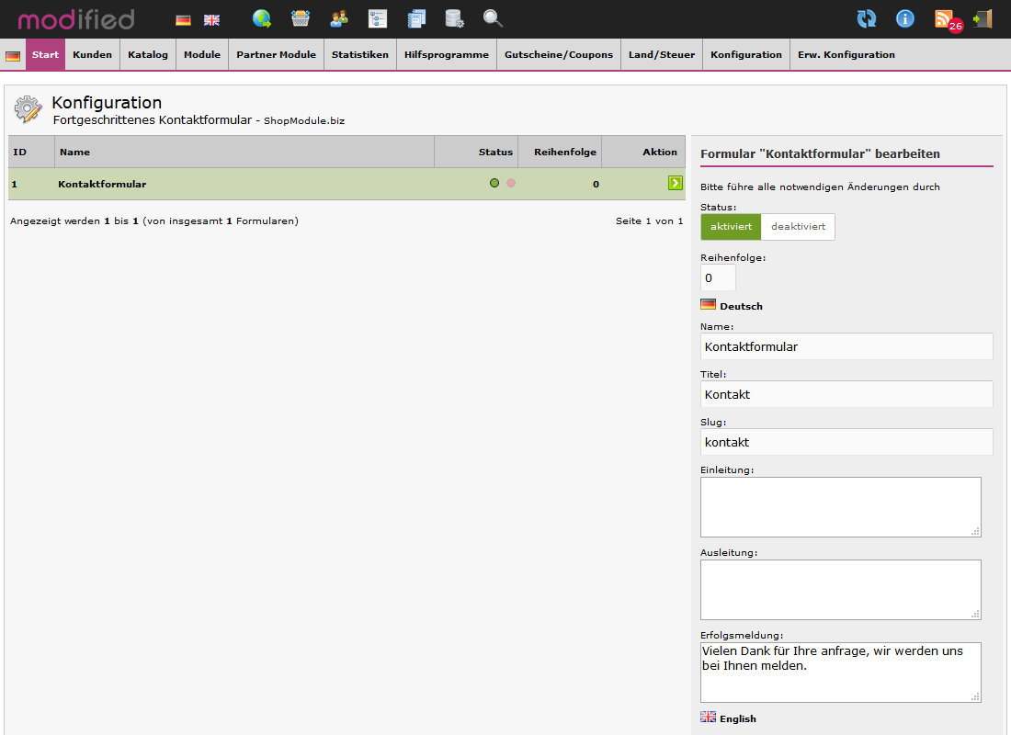The image size is (1011, 735).
Task: Open search with the magnifier icon
Action: point(493,18)
